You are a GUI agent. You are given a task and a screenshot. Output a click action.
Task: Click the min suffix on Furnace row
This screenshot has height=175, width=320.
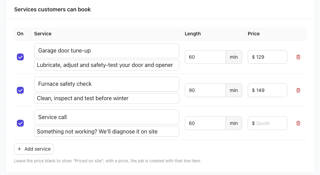pos(234,90)
